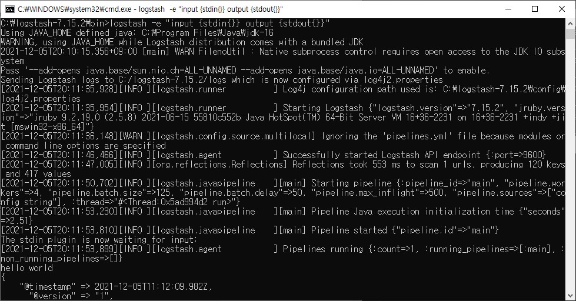Click the scrollbar down arrow
Viewport: 576px width, 301px height.
click(x=571, y=296)
